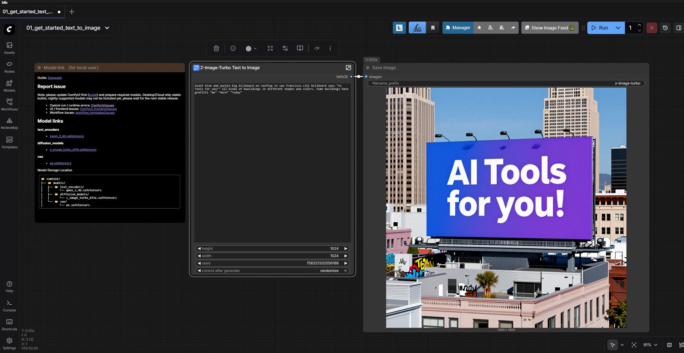
Task: Enter the Z-Image-Turbo subgraph via header icon
Action: pos(348,68)
